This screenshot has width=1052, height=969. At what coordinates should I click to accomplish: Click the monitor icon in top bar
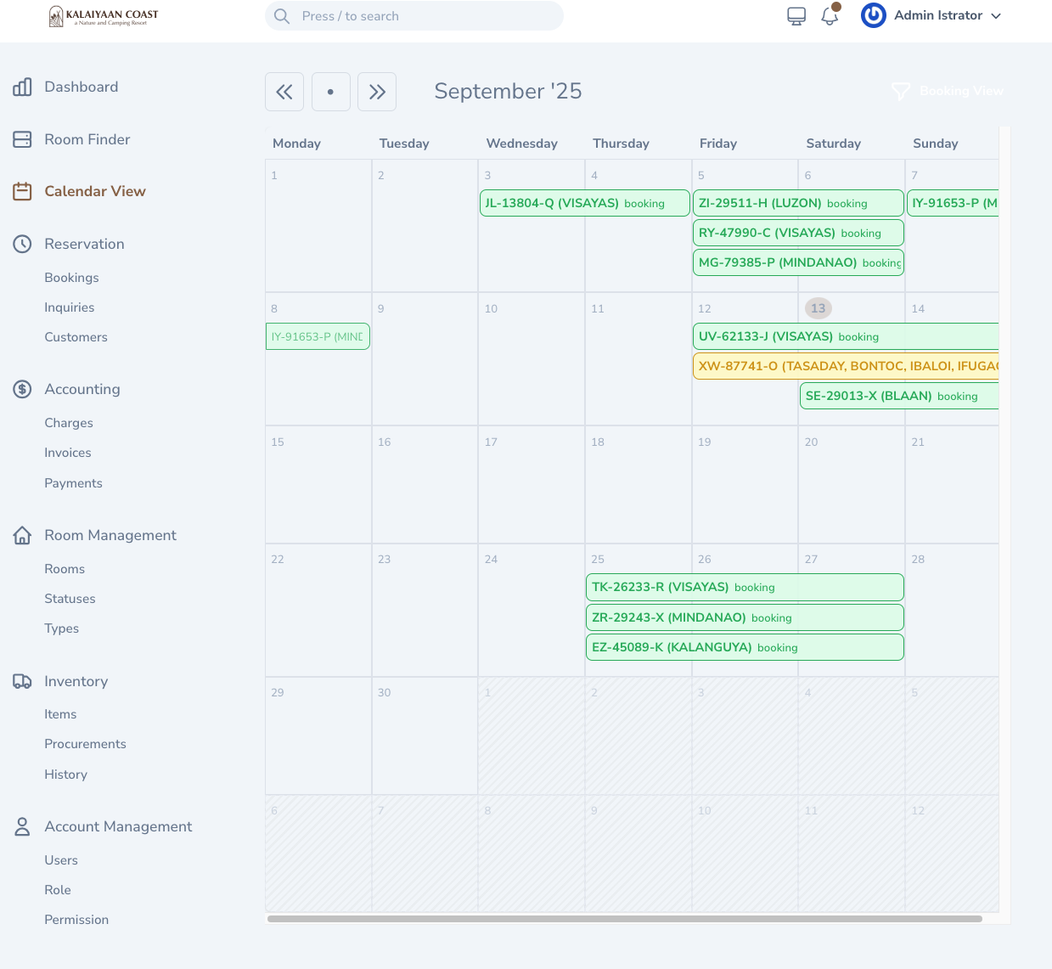(x=796, y=15)
